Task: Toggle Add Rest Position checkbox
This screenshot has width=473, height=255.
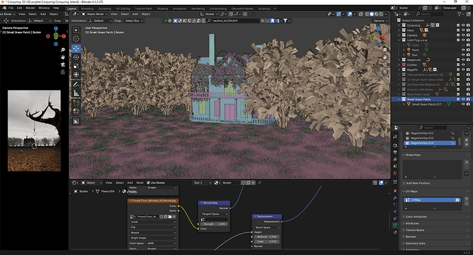Action: click(x=404, y=183)
